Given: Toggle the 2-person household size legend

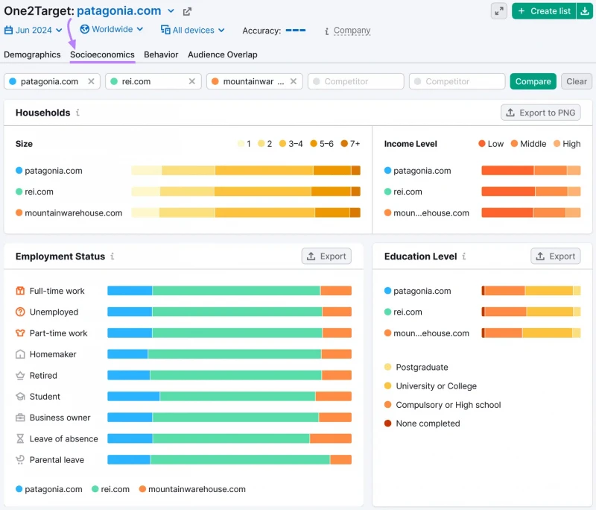Looking at the screenshot, I should tap(265, 144).
